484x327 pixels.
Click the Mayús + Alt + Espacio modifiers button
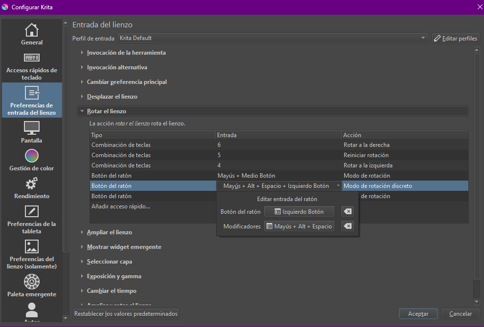pyautogui.click(x=299, y=226)
